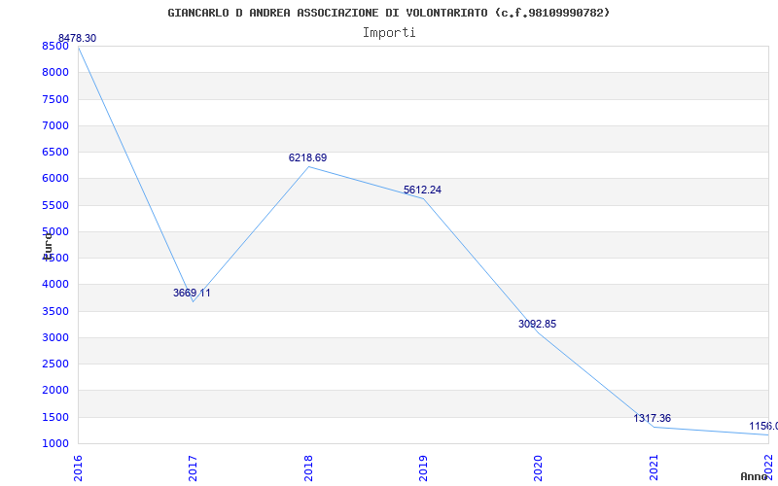Click x-axis year label 2020
The image size is (778, 486).
(539, 469)
